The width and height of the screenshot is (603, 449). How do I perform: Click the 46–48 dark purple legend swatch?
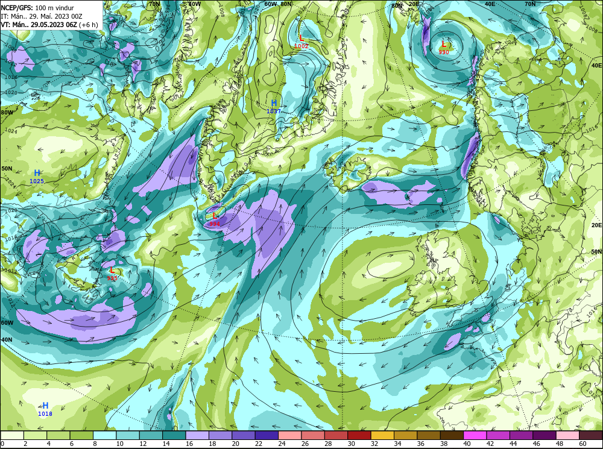(544, 435)
